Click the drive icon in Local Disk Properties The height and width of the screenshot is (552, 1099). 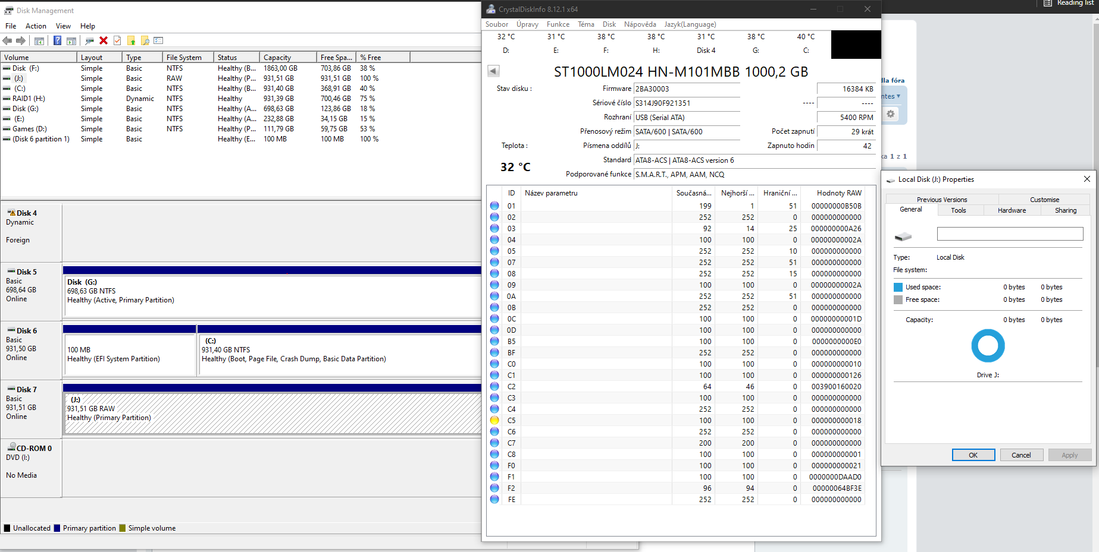point(903,236)
